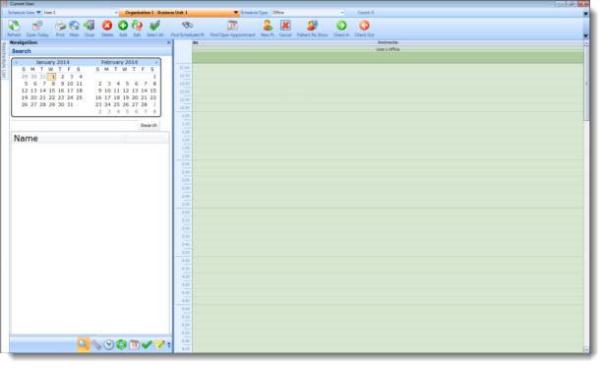Screen dimensions: 605x368
Task: Select January 15 in calendar
Action: click(x=52, y=91)
